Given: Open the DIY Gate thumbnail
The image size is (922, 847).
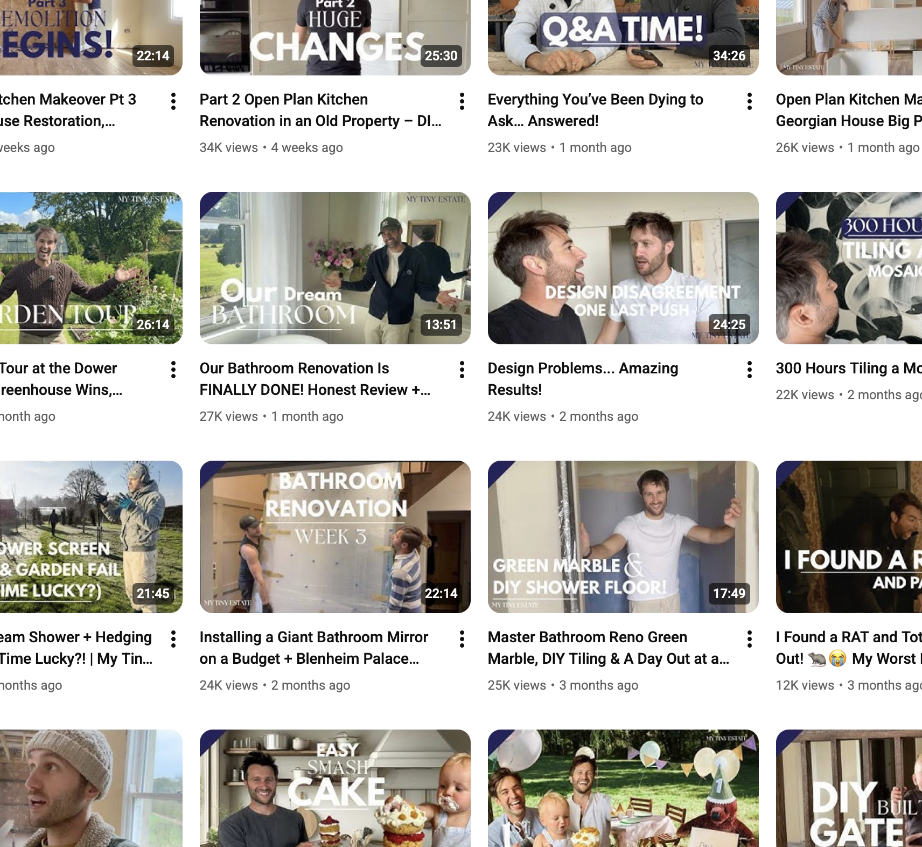Looking at the screenshot, I should 849,788.
